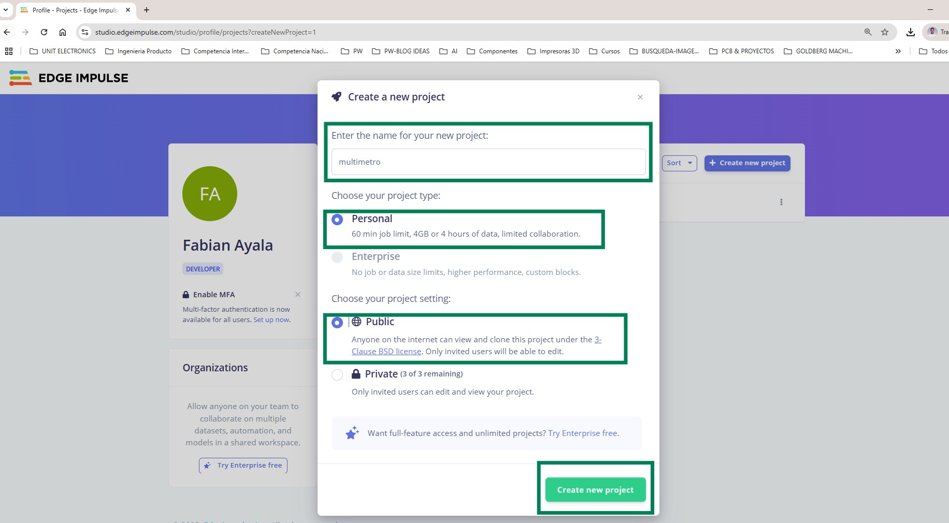Screen dimensions: 949x523
Task: Open the Chrome profile avatar
Action: point(932,32)
